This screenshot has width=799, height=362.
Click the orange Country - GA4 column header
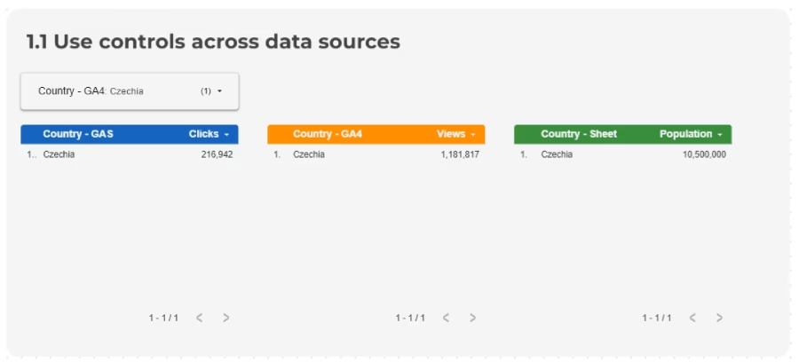(328, 134)
